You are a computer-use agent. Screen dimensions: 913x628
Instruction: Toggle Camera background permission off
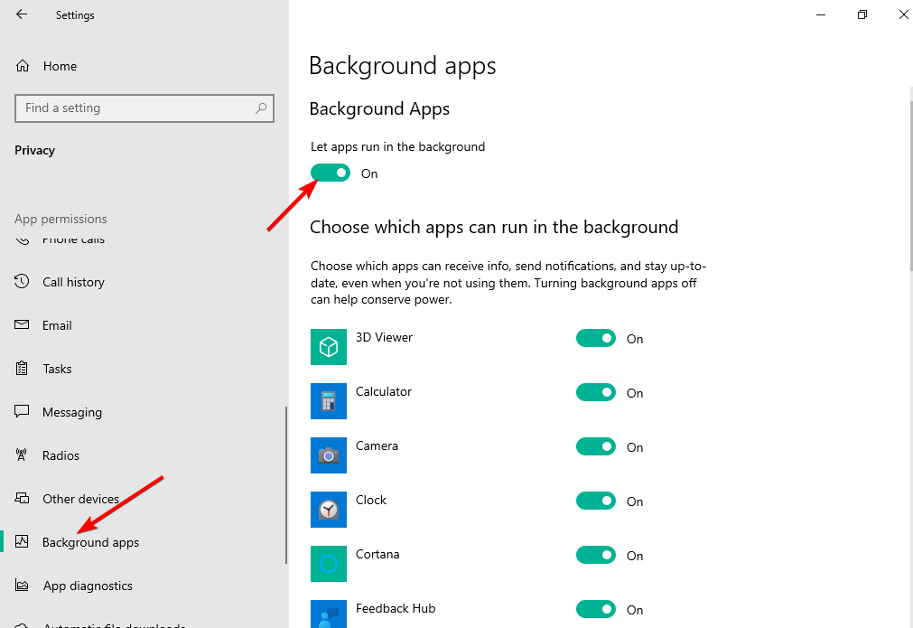click(595, 446)
